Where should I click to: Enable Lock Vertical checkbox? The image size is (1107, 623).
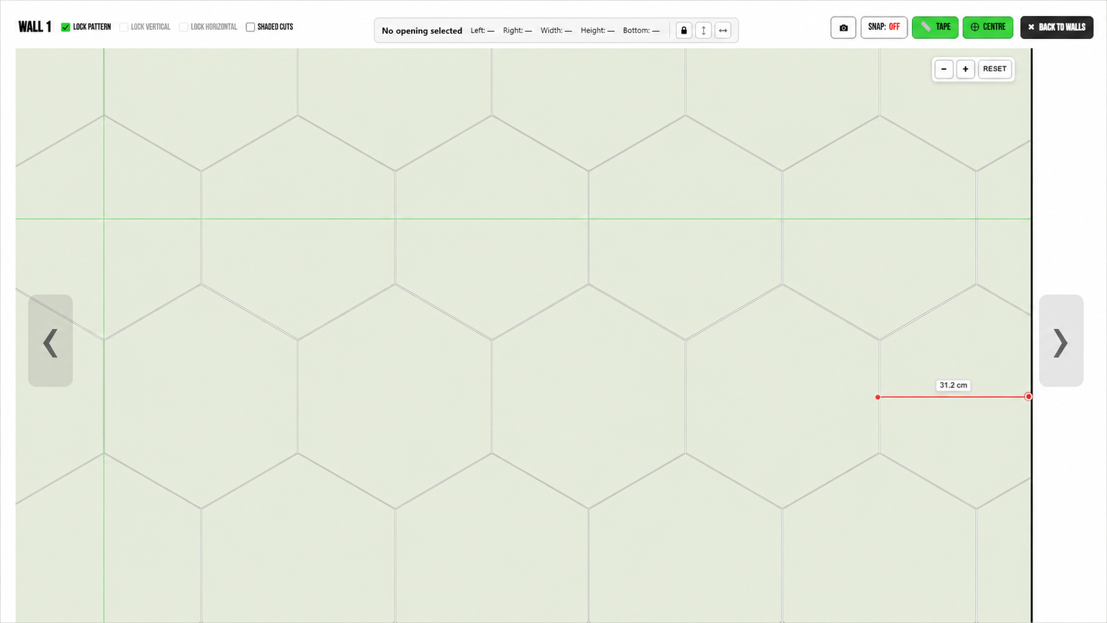click(124, 27)
